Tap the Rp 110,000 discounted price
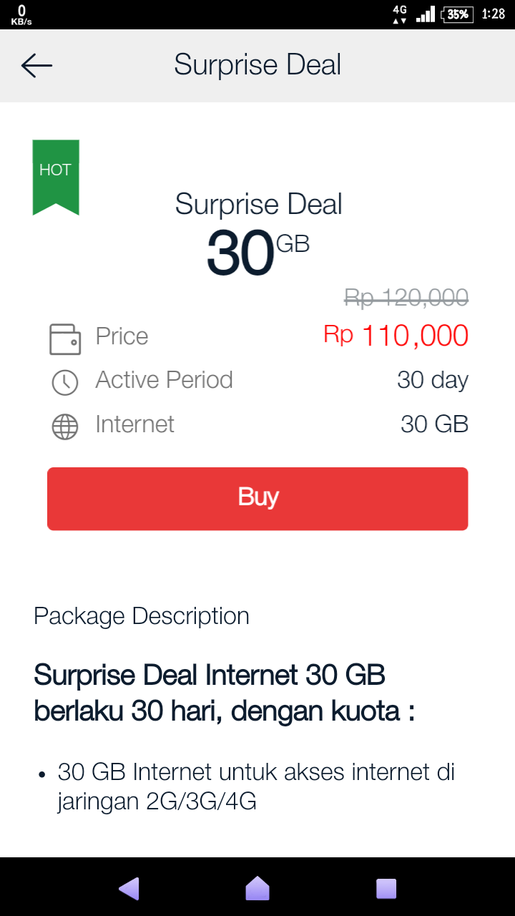This screenshot has height=916, width=515. pos(396,336)
